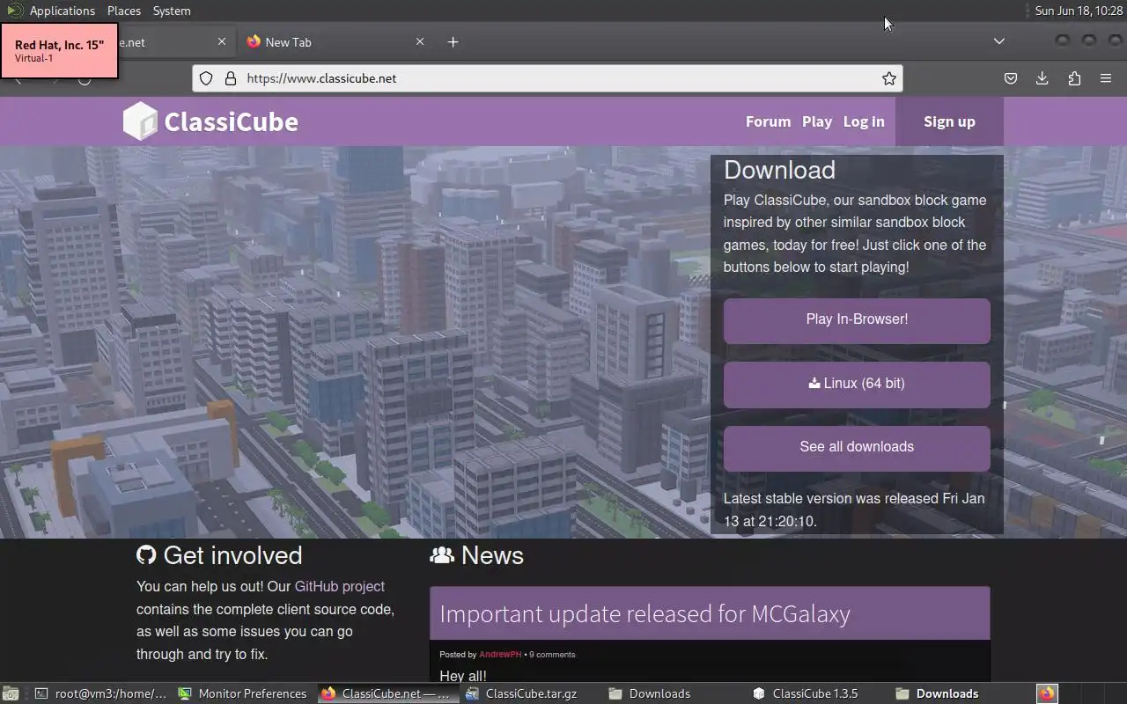Switch to Monitor Preferences window
This screenshot has width=1127, height=704.
click(242, 693)
